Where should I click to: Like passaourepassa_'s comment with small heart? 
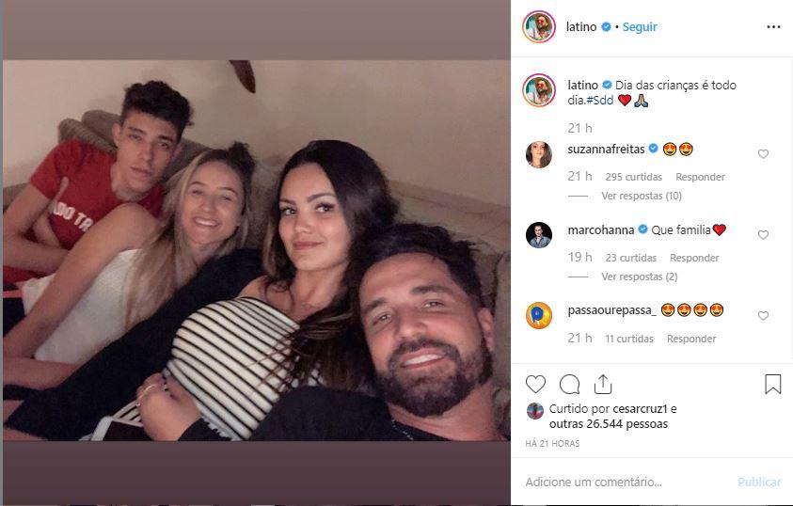click(763, 316)
